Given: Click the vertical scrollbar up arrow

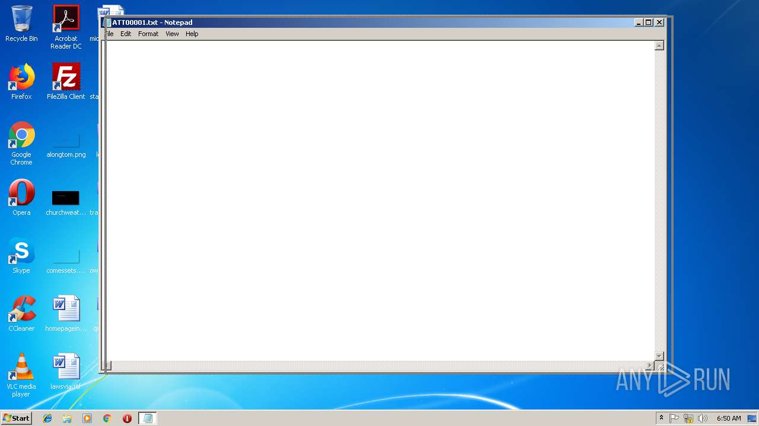Looking at the screenshot, I should coord(659,46).
